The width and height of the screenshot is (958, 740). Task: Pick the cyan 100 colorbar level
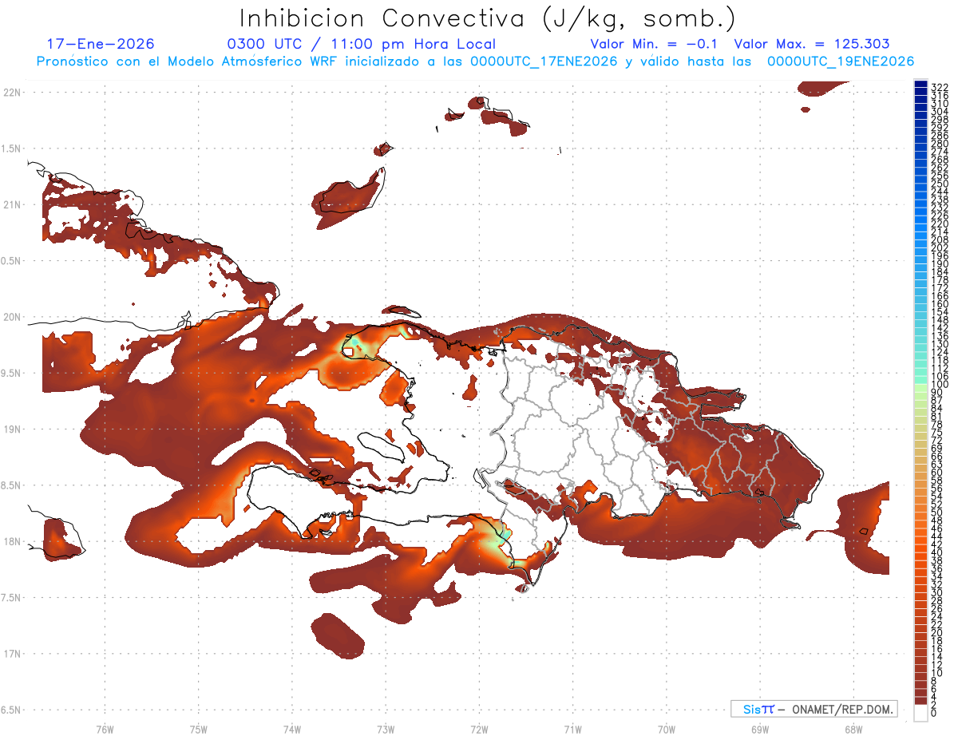click(920, 385)
